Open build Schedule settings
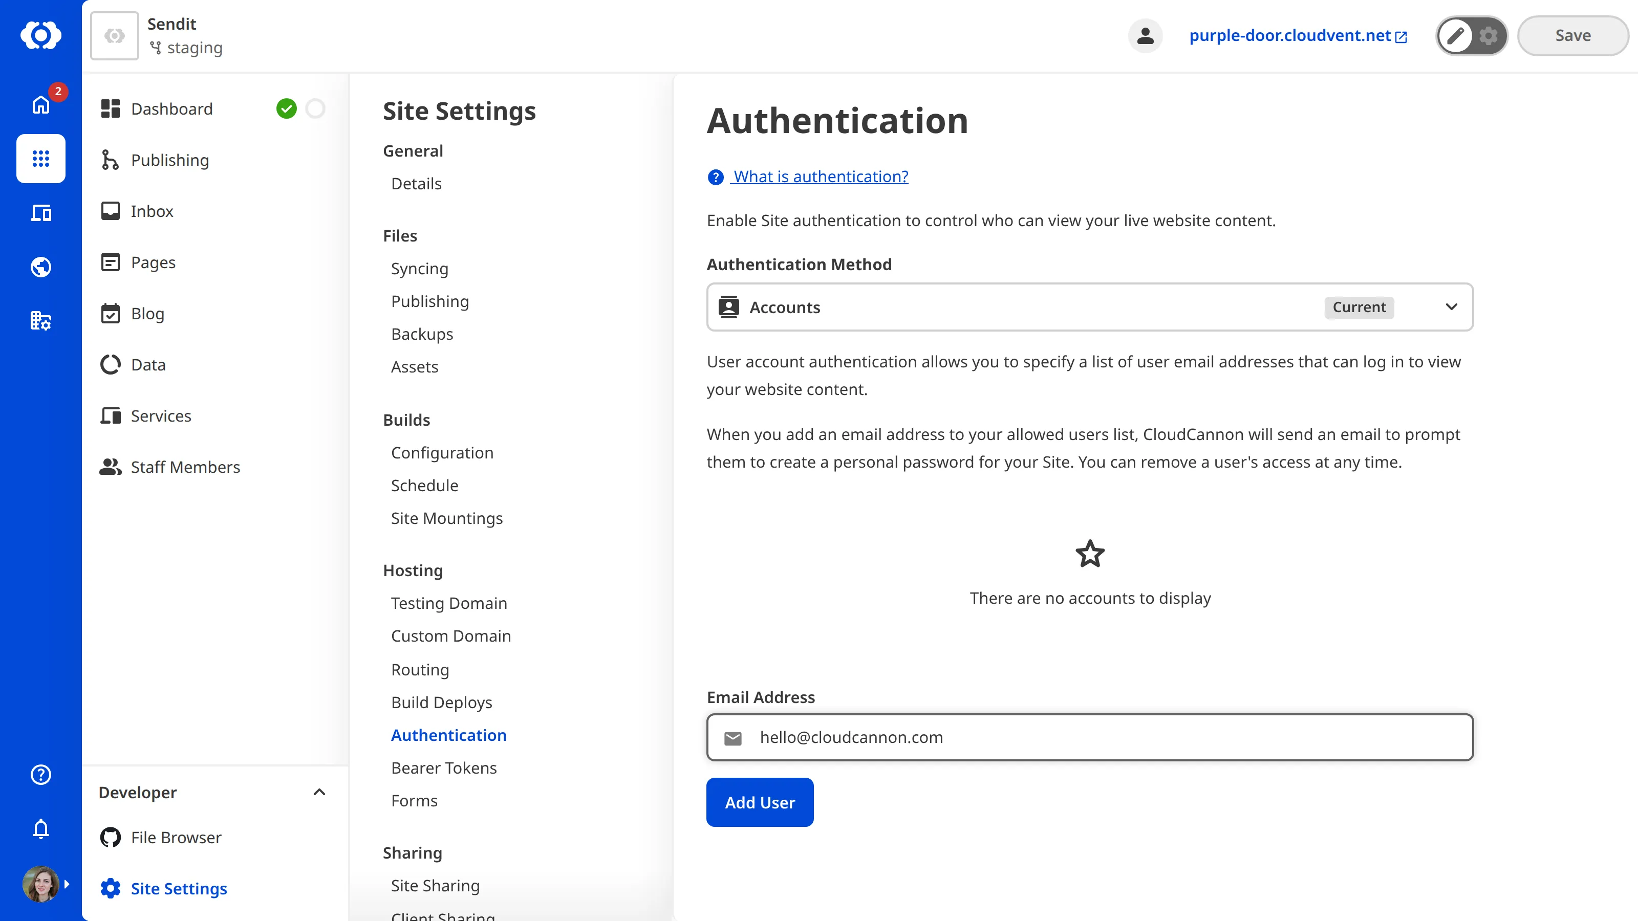Viewport: 1638px width, 921px height. [424, 486]
